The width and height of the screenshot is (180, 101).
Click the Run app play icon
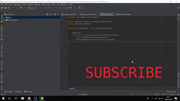tap(39, 8)
